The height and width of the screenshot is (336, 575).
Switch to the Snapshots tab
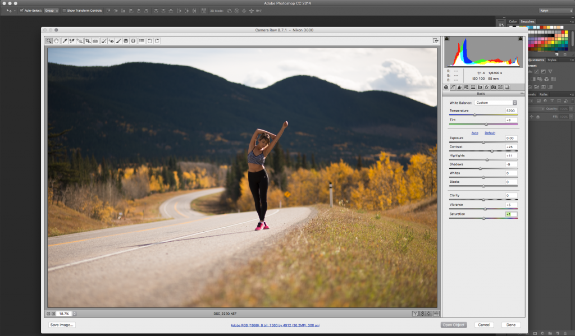pos(507,87)
